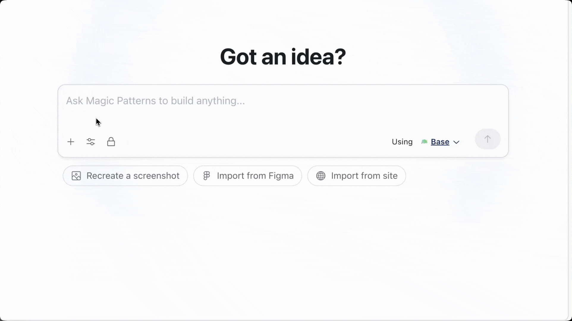Viewport: 572px width, 321px height.
Task: Choose Import from Figma
Action: 247,176
